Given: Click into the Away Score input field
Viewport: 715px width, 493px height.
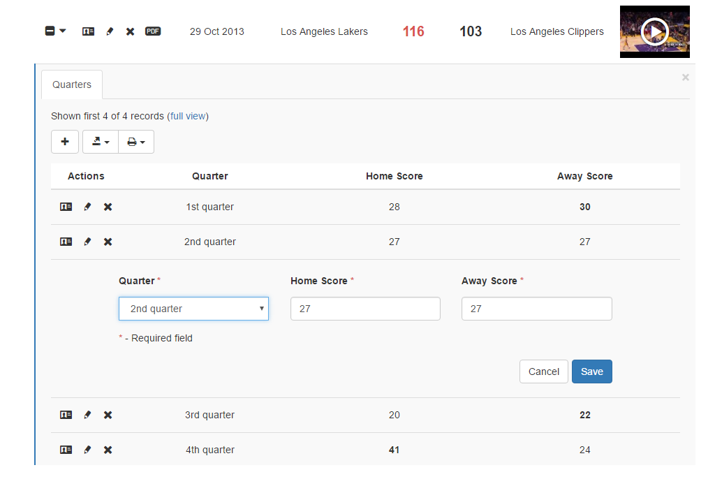Looking at the screenshot, I should (x=536, y=309).
